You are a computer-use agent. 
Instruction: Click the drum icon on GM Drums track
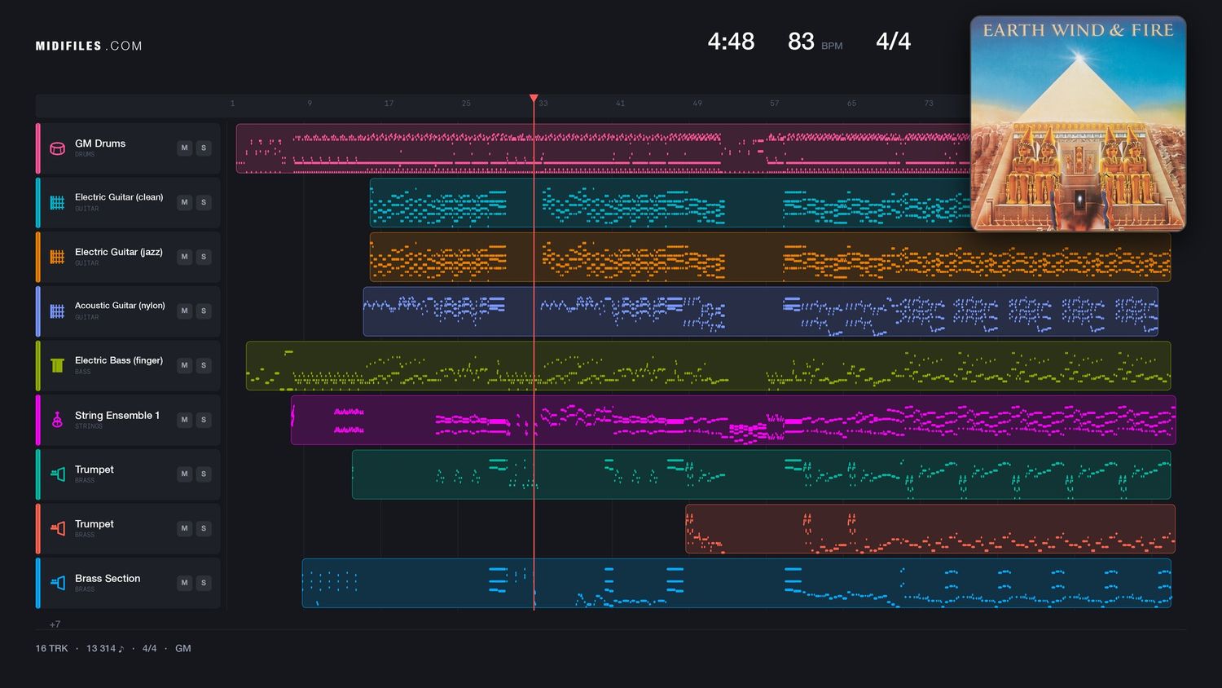click(x=57, y=148)
